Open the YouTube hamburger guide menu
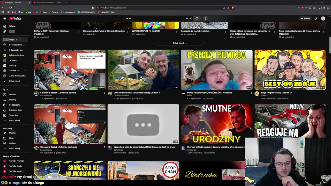 (x=4, y=18)
